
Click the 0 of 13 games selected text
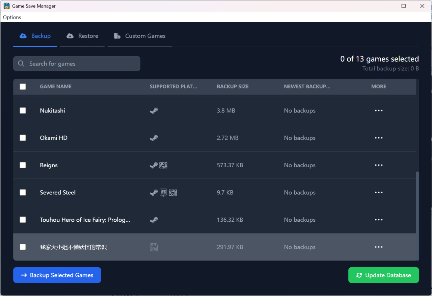click(x=379, y=59)
